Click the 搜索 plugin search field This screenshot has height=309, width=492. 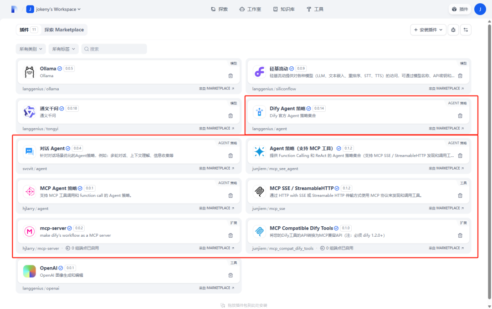point(114,49)
